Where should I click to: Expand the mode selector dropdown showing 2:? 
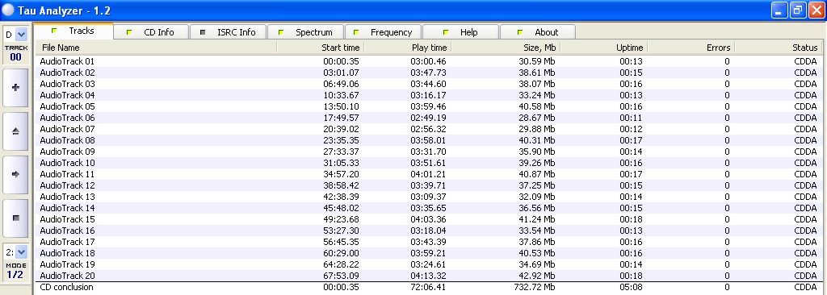21,252
